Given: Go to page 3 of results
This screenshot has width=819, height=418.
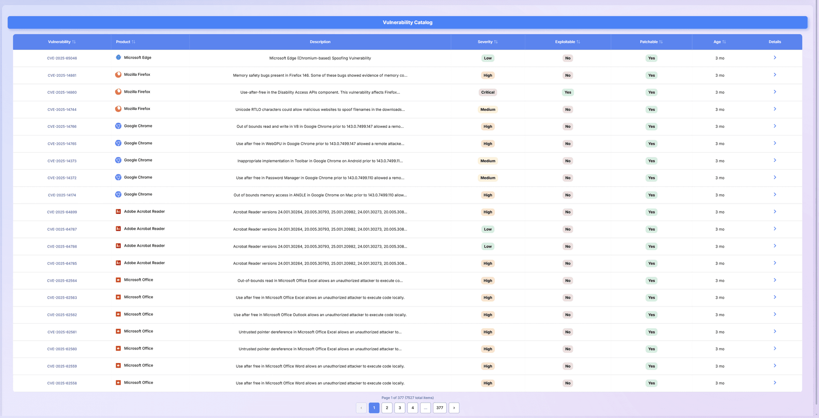Looking at the screenshot, I should tap(400, 408).
